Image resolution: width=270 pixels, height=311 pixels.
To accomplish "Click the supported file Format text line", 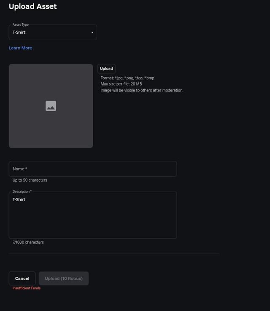I will point(127,78).
